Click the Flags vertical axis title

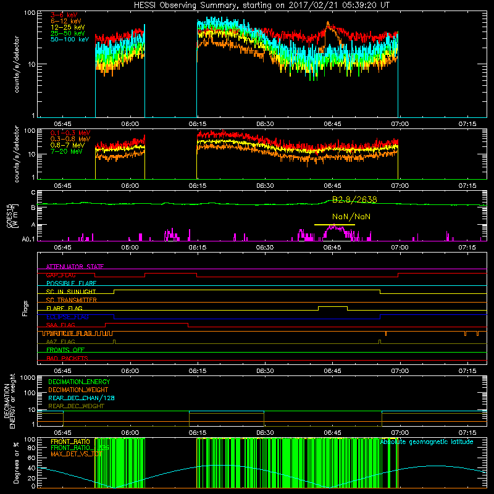tap(25, 308)
